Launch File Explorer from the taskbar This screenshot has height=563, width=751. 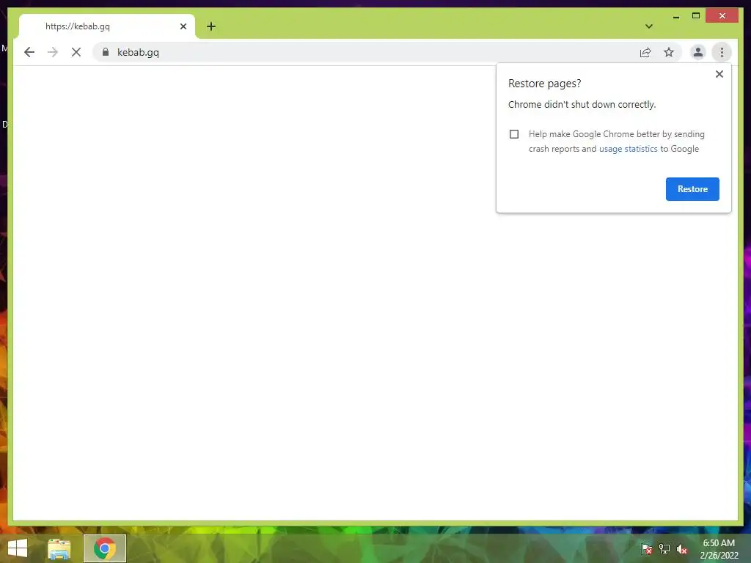click(59, 548)
